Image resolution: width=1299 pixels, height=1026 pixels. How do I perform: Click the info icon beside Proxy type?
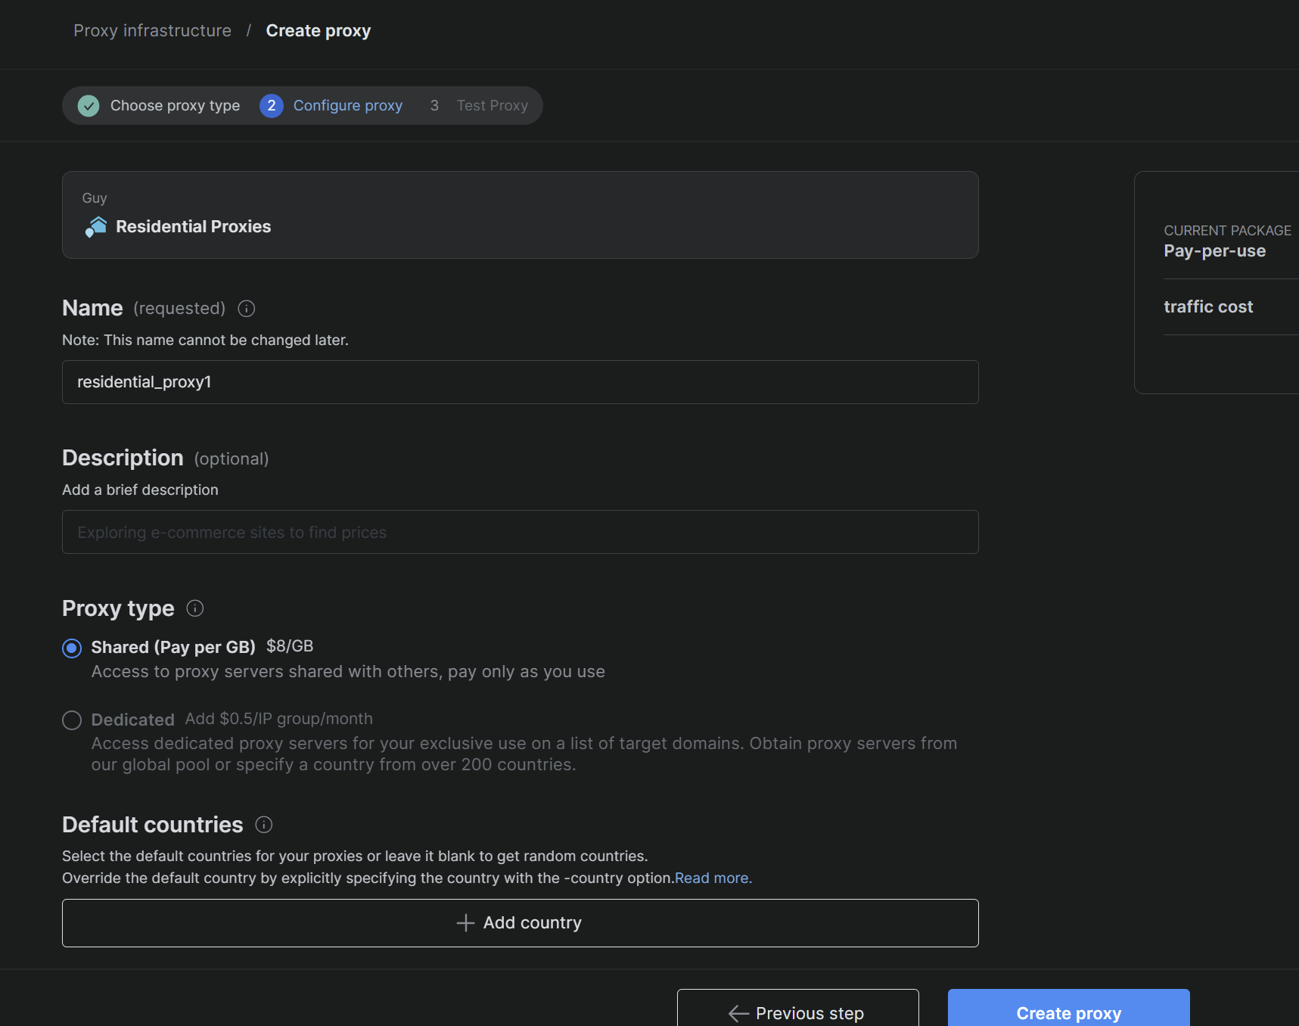coord(194,608)
